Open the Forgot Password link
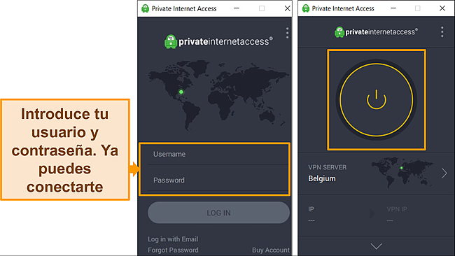 tap(173, 250)
